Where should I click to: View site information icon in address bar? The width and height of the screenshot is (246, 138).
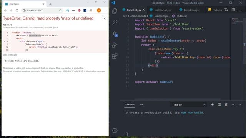(x=24, y=10)
